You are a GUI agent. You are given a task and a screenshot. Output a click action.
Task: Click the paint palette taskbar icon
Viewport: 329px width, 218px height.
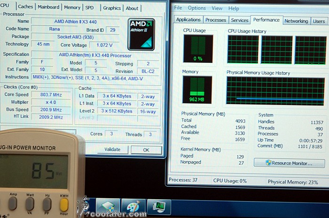point(133,207)
